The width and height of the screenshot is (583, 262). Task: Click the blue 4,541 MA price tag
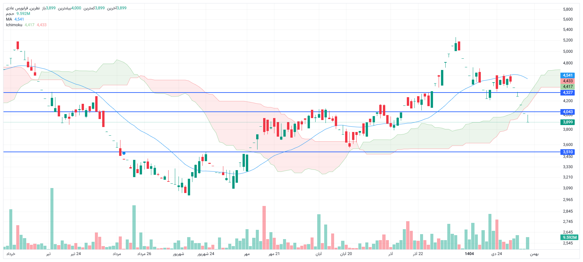coord(567,75)
